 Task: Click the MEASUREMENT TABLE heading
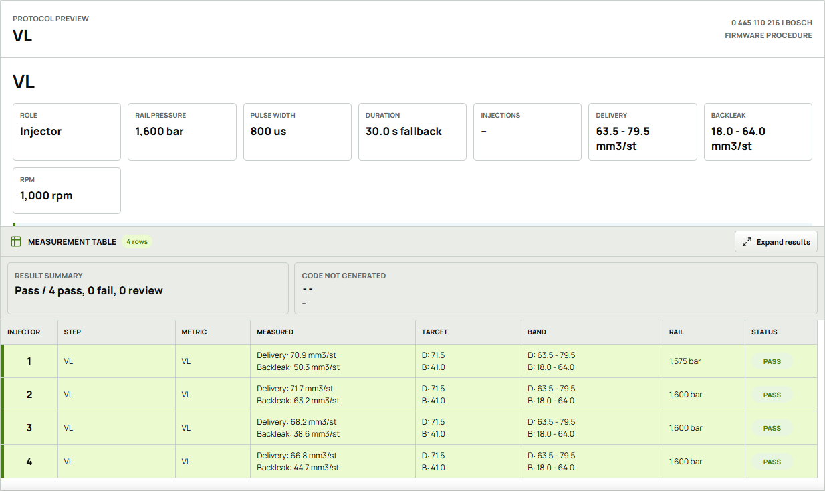(x=72, y=242)
